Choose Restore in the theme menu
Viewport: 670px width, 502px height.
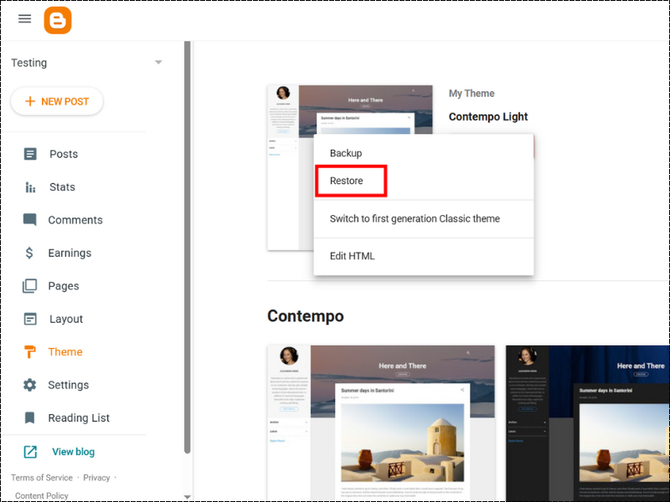tap(346, 181)
